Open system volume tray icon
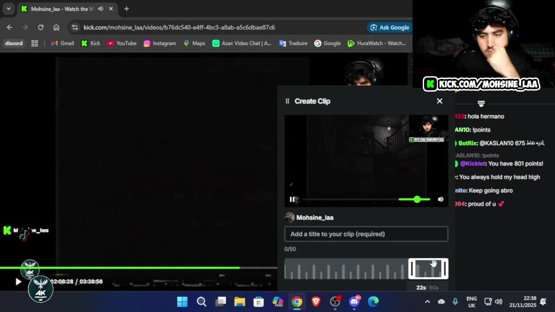 coord(499,302)
